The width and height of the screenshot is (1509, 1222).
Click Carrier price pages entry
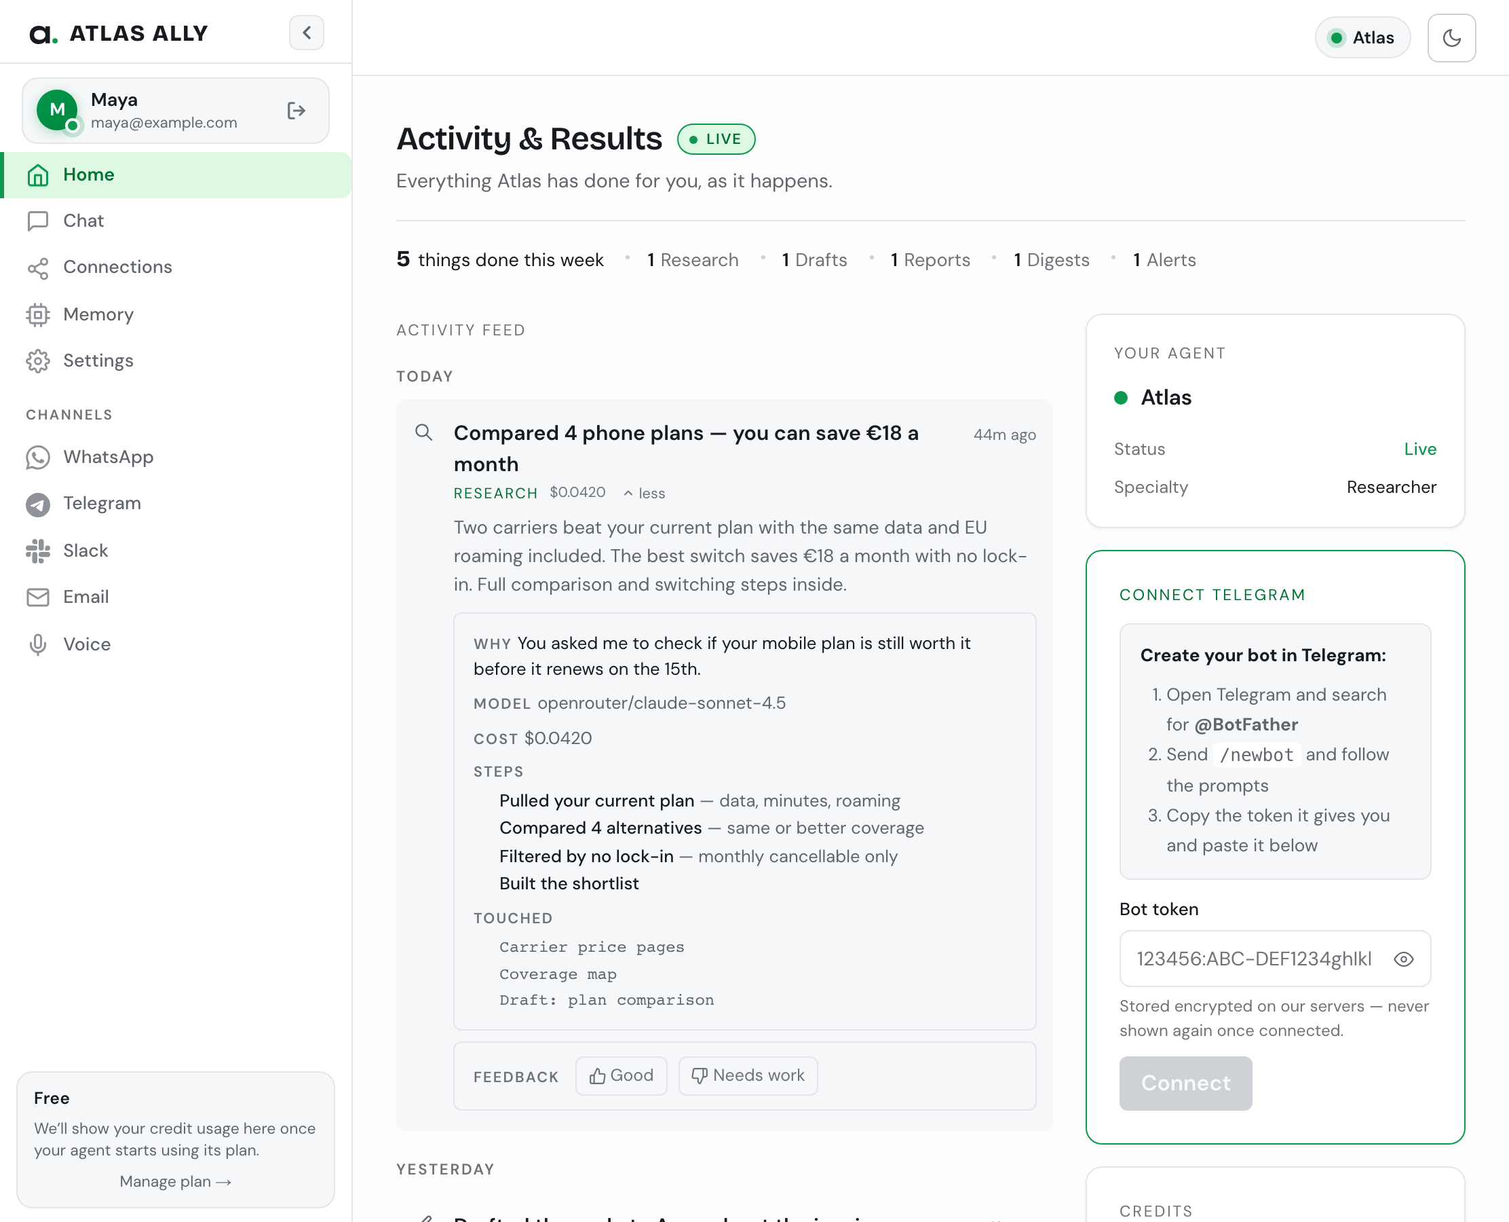(x=592, y=948)
